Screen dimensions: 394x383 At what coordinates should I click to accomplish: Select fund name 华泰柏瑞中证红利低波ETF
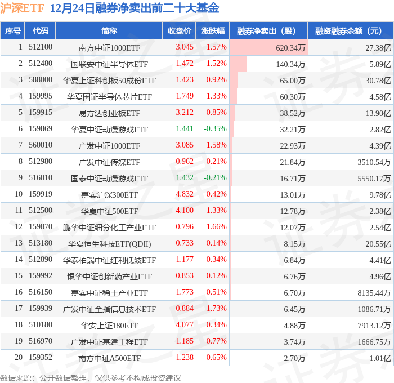[109, 260]
